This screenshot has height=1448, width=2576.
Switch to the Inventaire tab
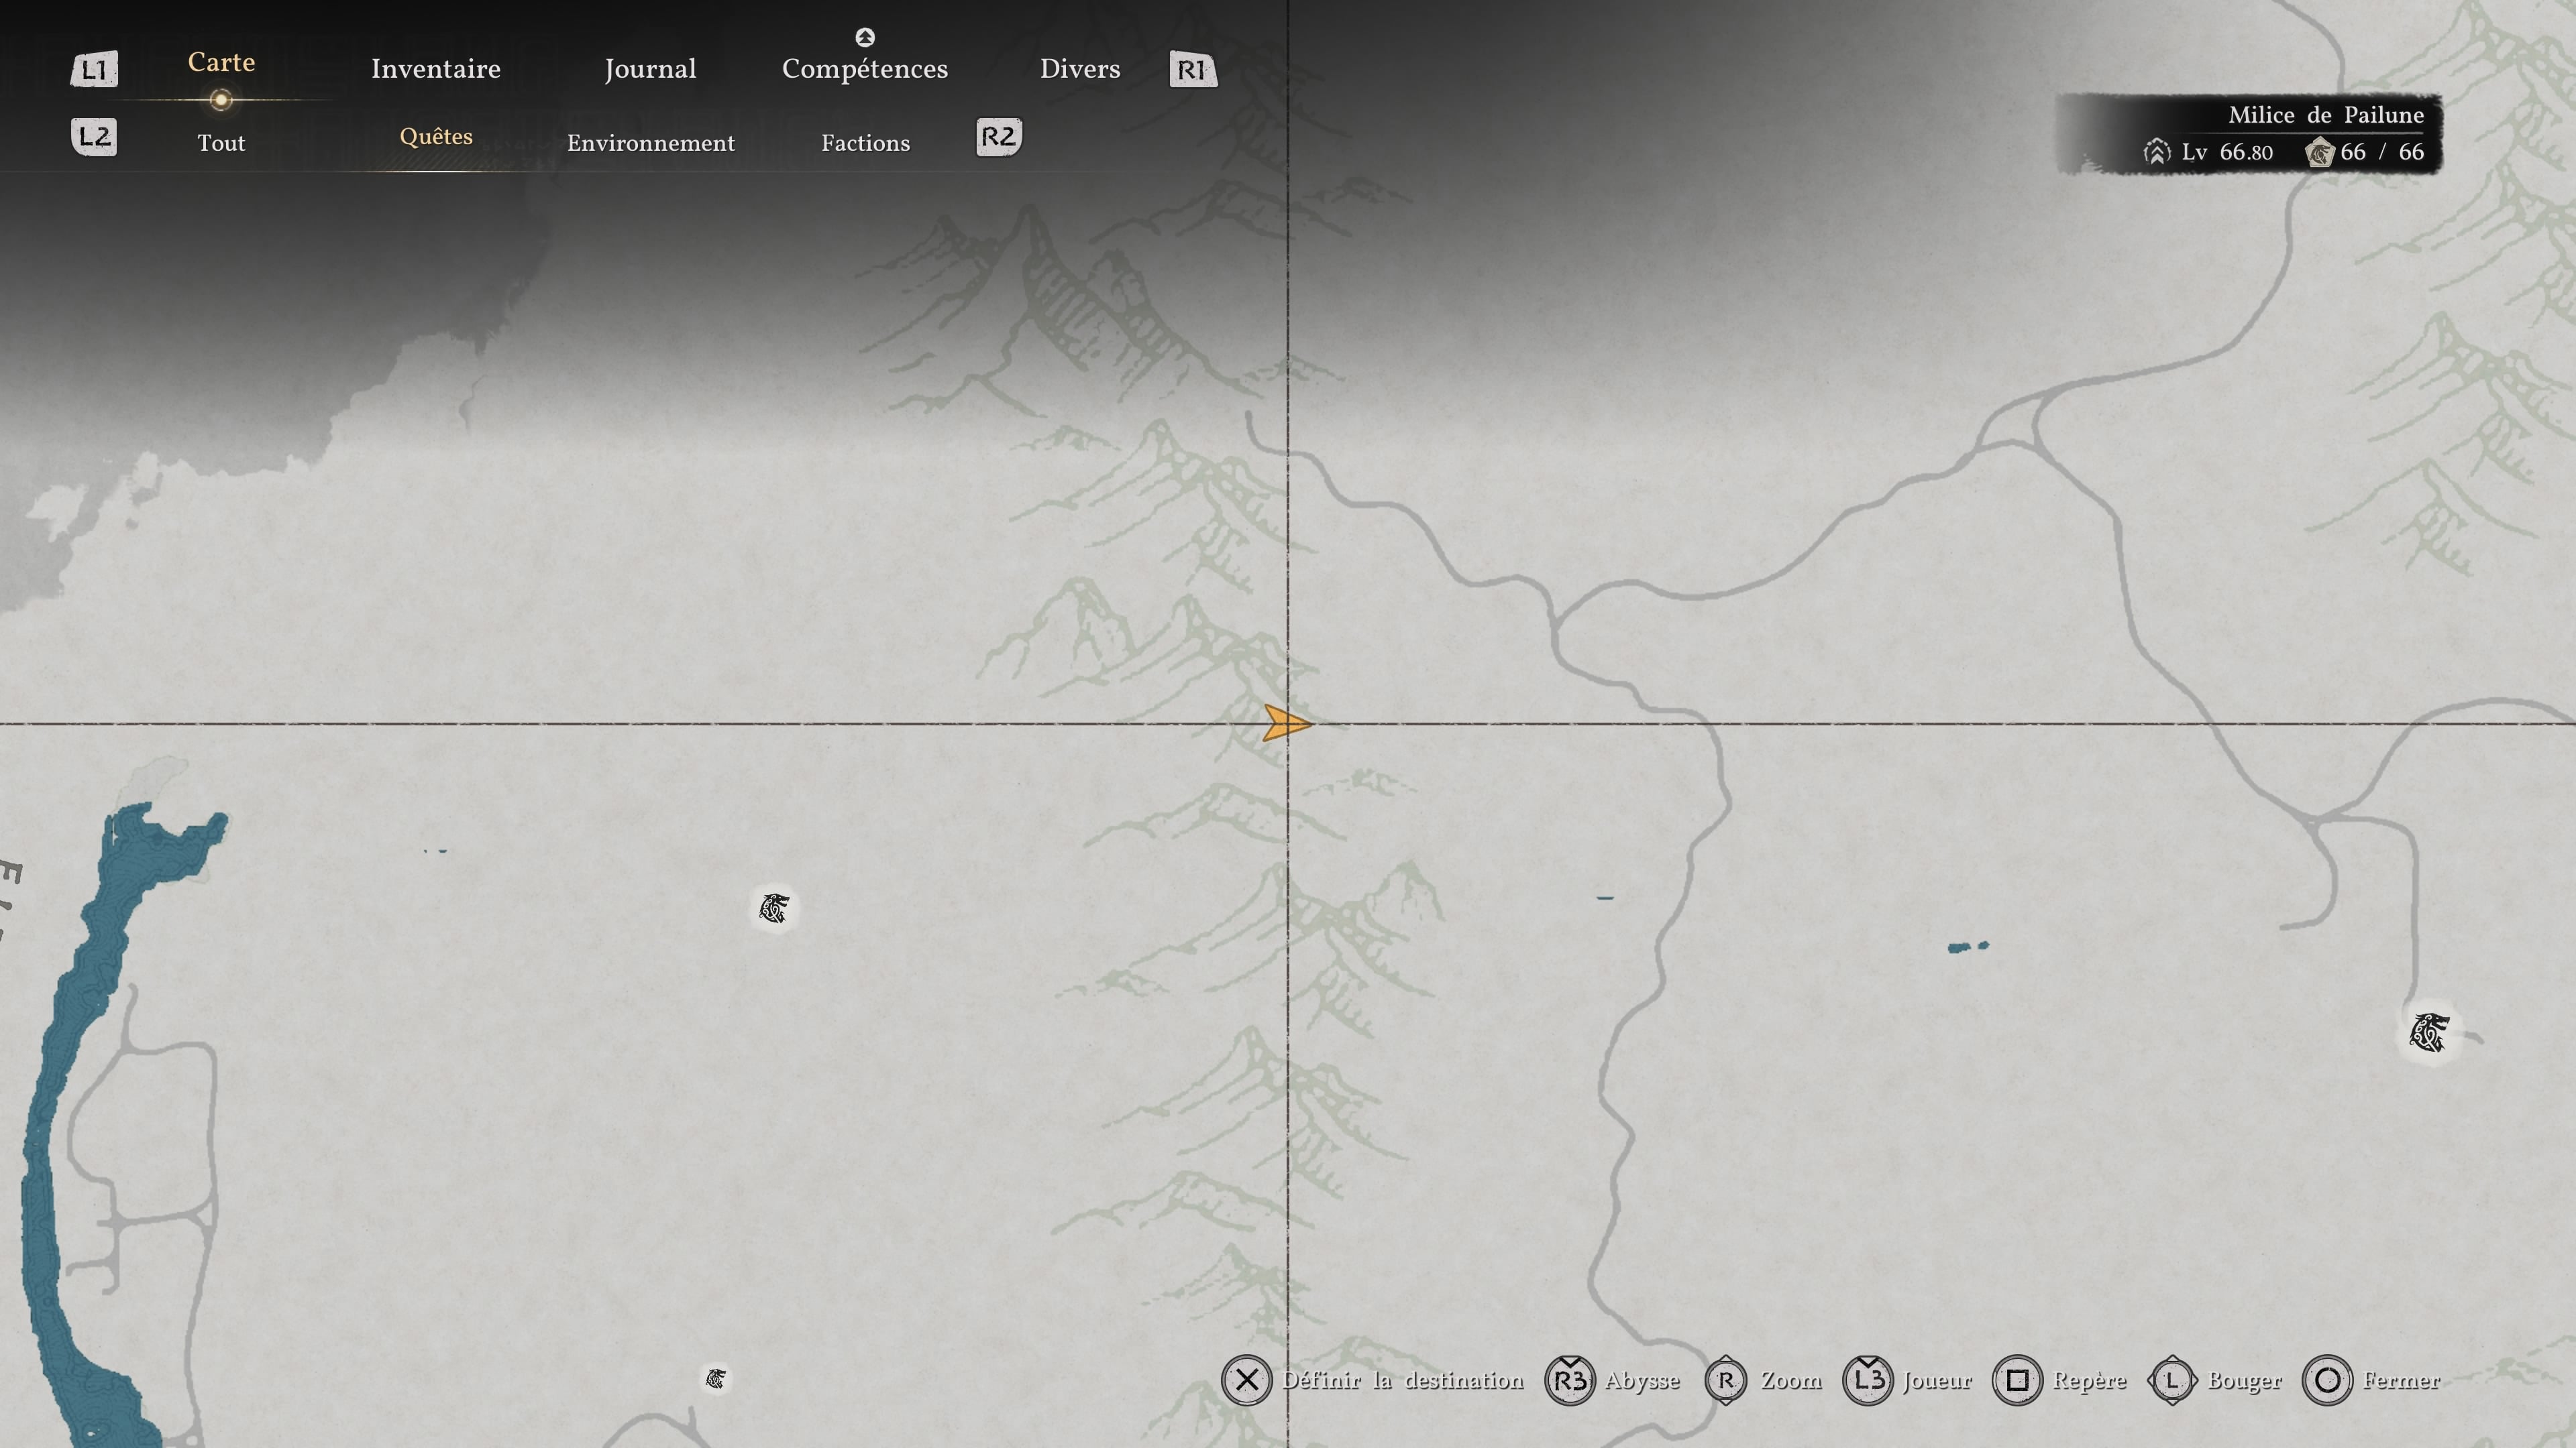pos(436,69)
